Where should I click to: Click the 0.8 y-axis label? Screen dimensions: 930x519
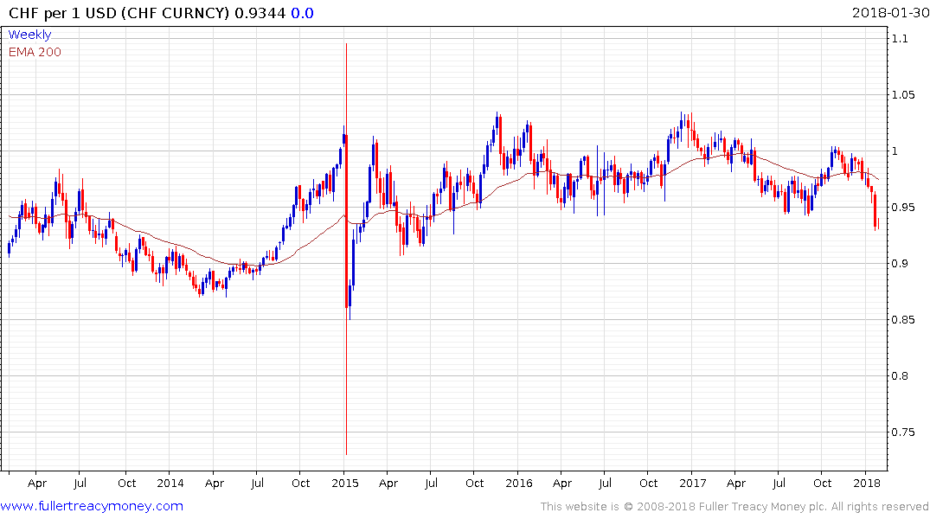900,375
